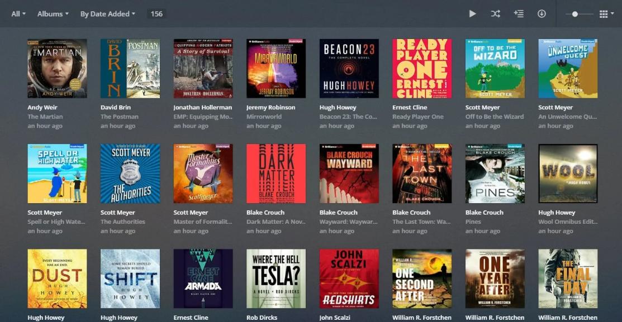This screenshot has width=622, height=322.
Task: Open The Last Town album cover
Action: [x=422, y=174]
